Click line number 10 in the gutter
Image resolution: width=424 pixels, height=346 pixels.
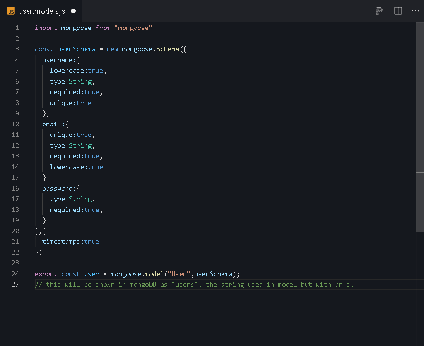pyautogui.click(x=15, y=124)
